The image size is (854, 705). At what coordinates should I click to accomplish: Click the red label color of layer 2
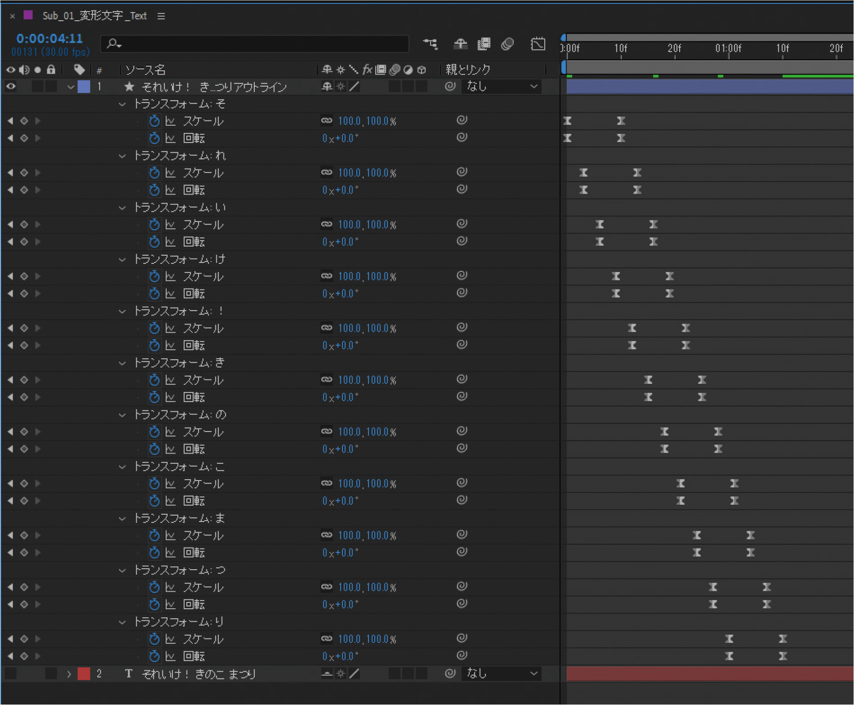tap(84, 674)
